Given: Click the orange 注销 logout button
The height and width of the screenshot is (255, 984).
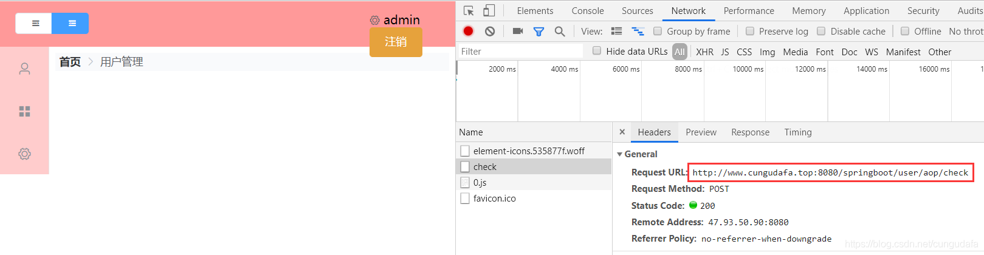Looking at the screenshot, I should [x=396, y=42].
